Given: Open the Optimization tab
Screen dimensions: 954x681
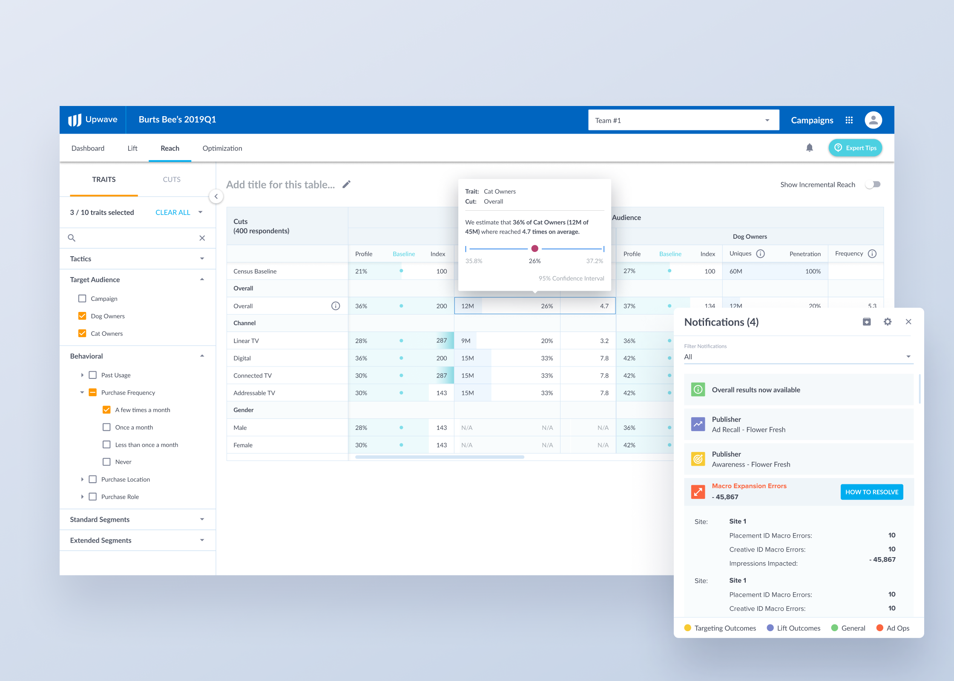Looking at the screenshot, I should coord(222,148).
